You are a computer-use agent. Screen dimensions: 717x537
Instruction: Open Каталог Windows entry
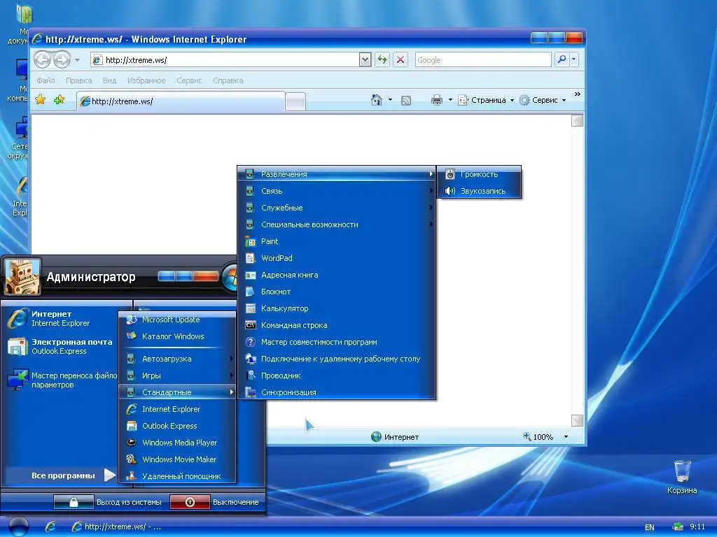click(x=177, y=336)
